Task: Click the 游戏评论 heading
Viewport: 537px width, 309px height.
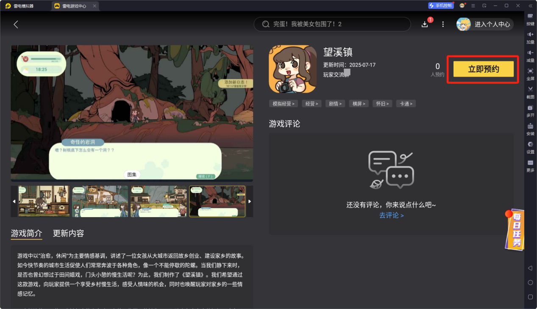Action: (284, 124)
